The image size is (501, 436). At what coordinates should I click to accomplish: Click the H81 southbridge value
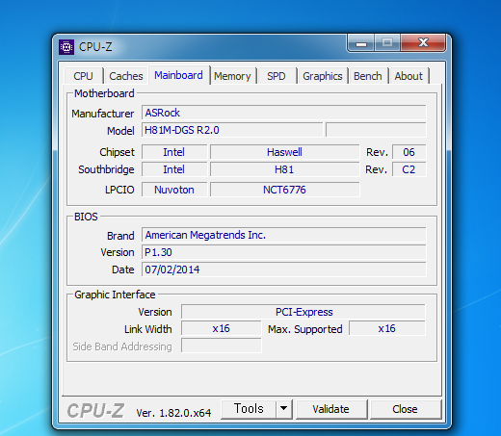(284, 169)
